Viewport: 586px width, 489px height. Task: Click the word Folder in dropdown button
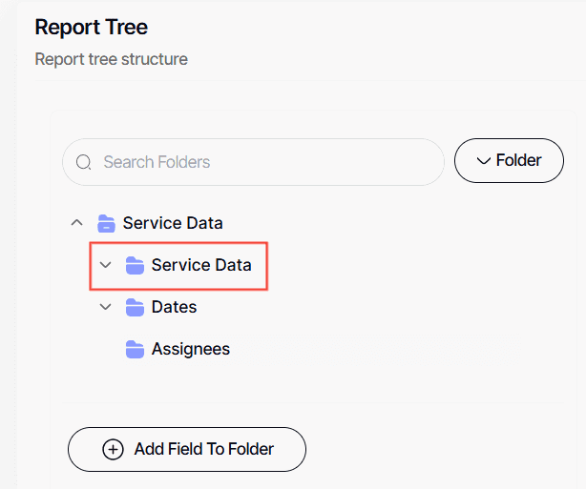click(518, 161)
